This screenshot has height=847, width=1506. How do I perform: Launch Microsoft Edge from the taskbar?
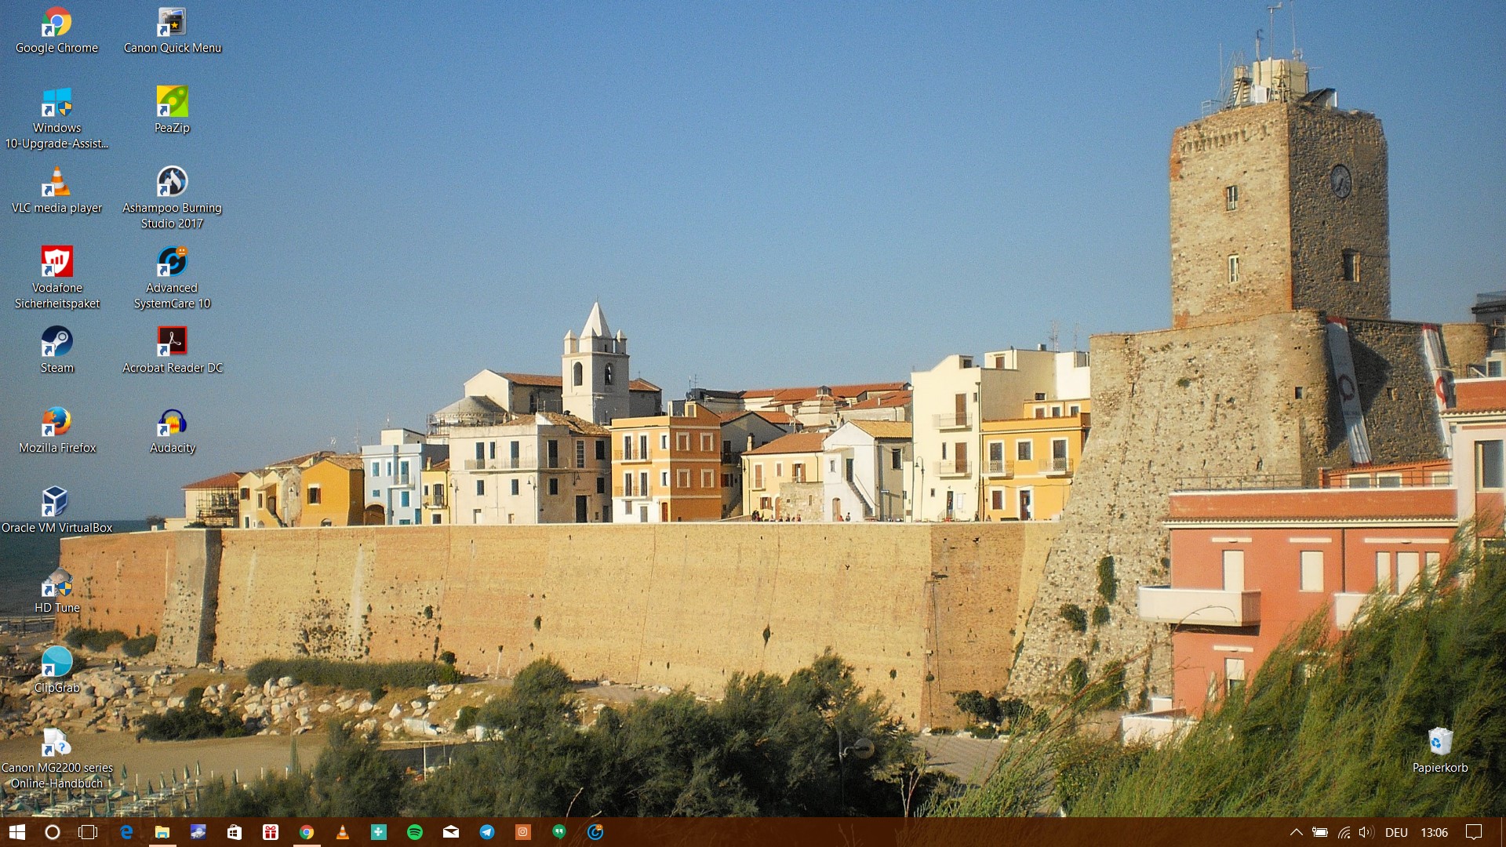(x=126, y=832)
